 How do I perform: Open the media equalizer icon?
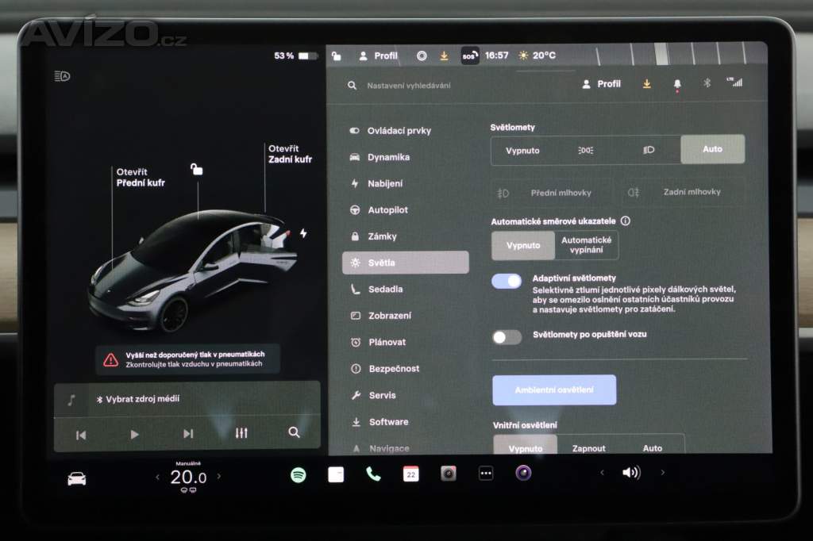241,433
